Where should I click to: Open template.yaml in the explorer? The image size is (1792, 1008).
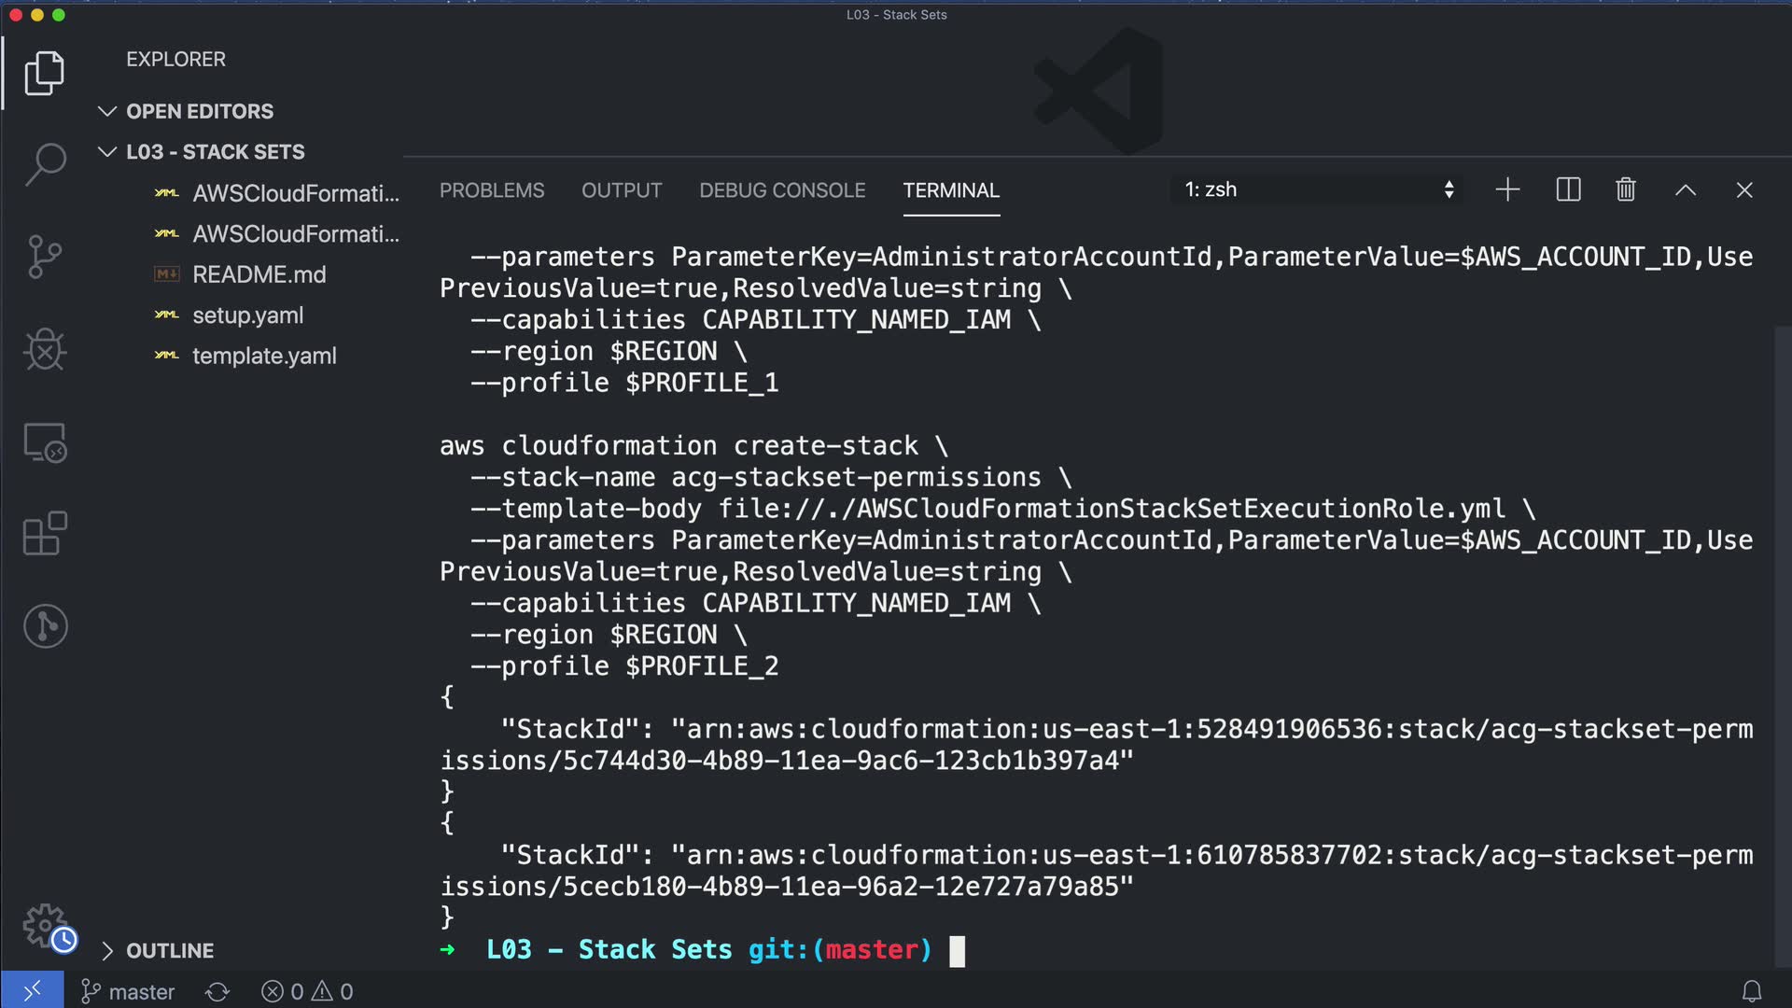pos(264,356)
